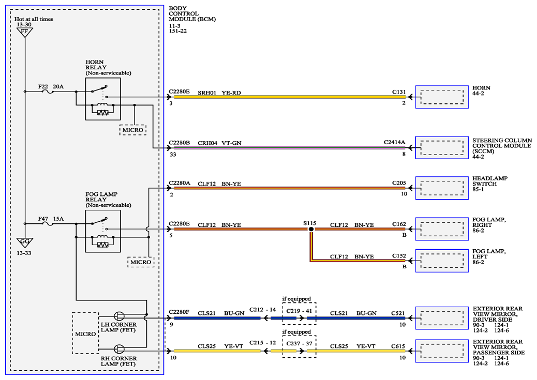Click the C131 connector label
This screenshot has width=537, height=380.
click(x=399, y=92)
